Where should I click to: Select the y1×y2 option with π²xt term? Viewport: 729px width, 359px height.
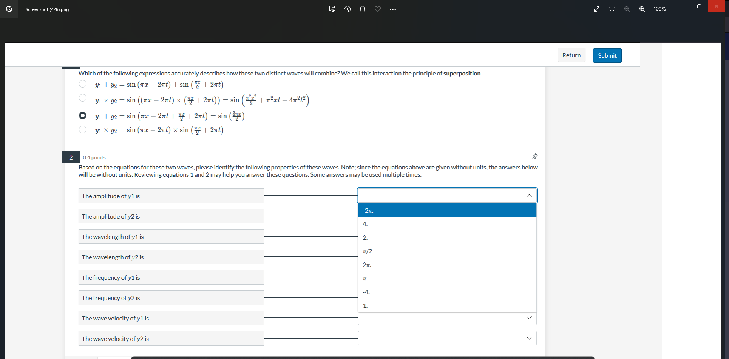83,98
